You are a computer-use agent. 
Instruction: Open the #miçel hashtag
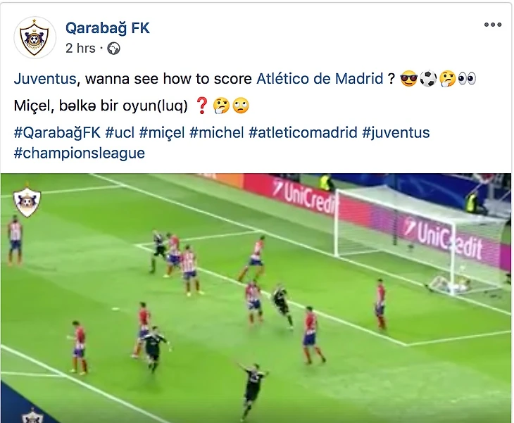pos(162,133)
